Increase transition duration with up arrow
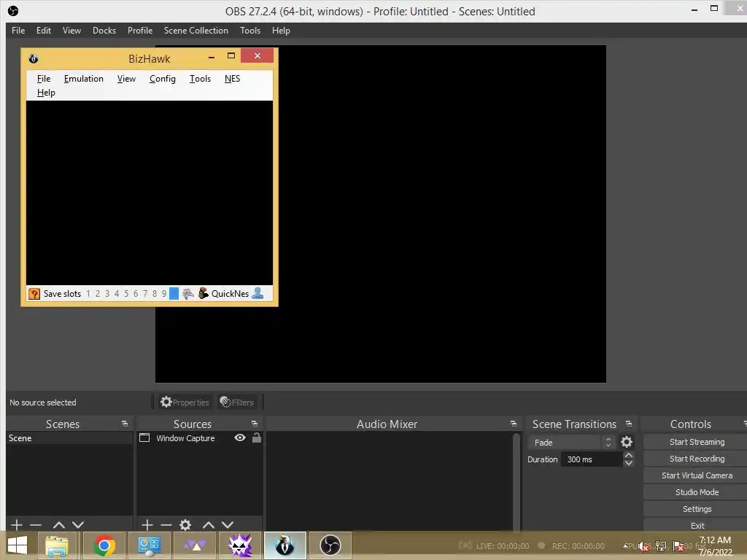Viewport: 747px width, 560px height. point(628,456)
